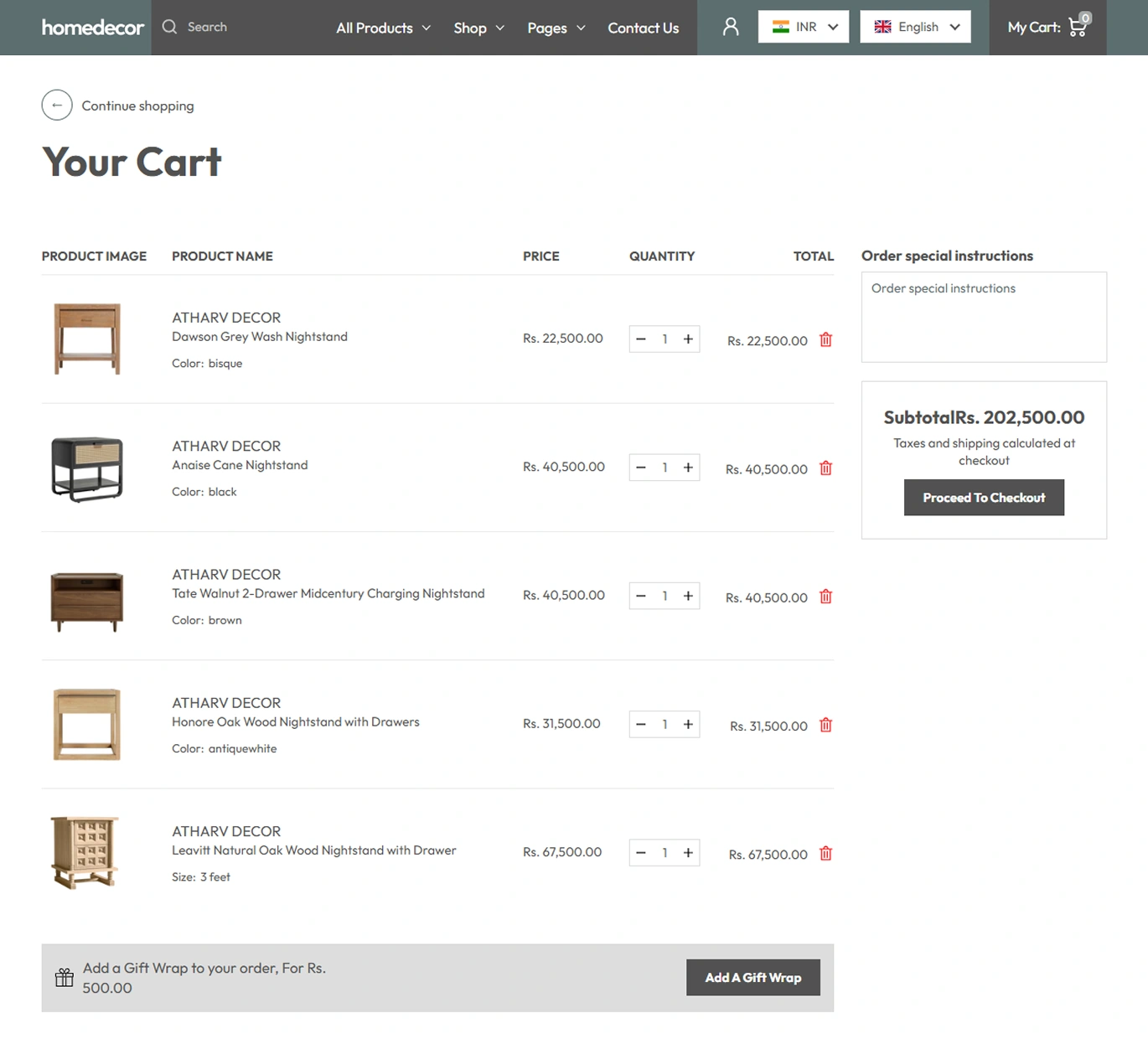Click Add A Gift Wrap button
The height and width of the screenshot is (1039, 1148).
pyautogui.click(x=752, y=977)
